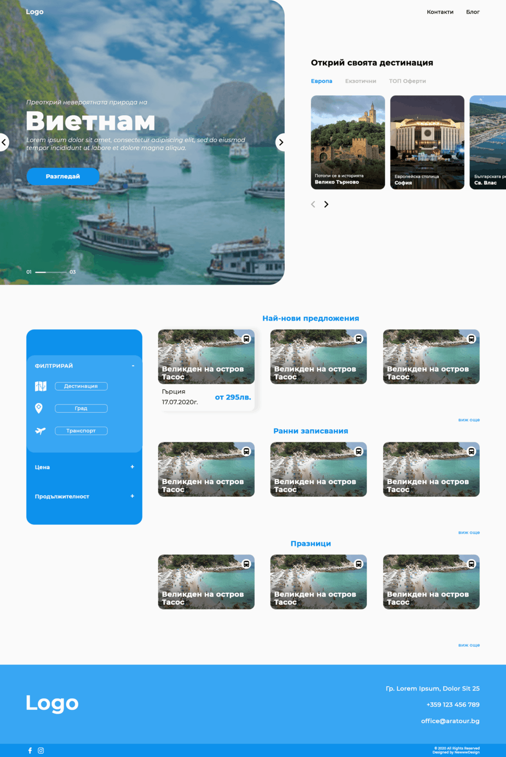Open the Контакти menu item

(x=440, y=12)
